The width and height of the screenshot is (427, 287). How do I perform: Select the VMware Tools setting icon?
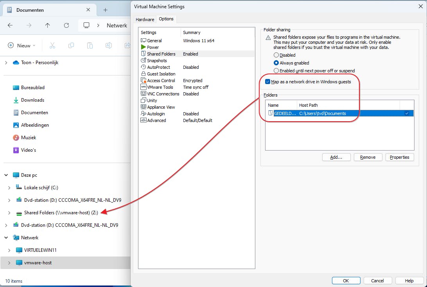tap(143, 87)
